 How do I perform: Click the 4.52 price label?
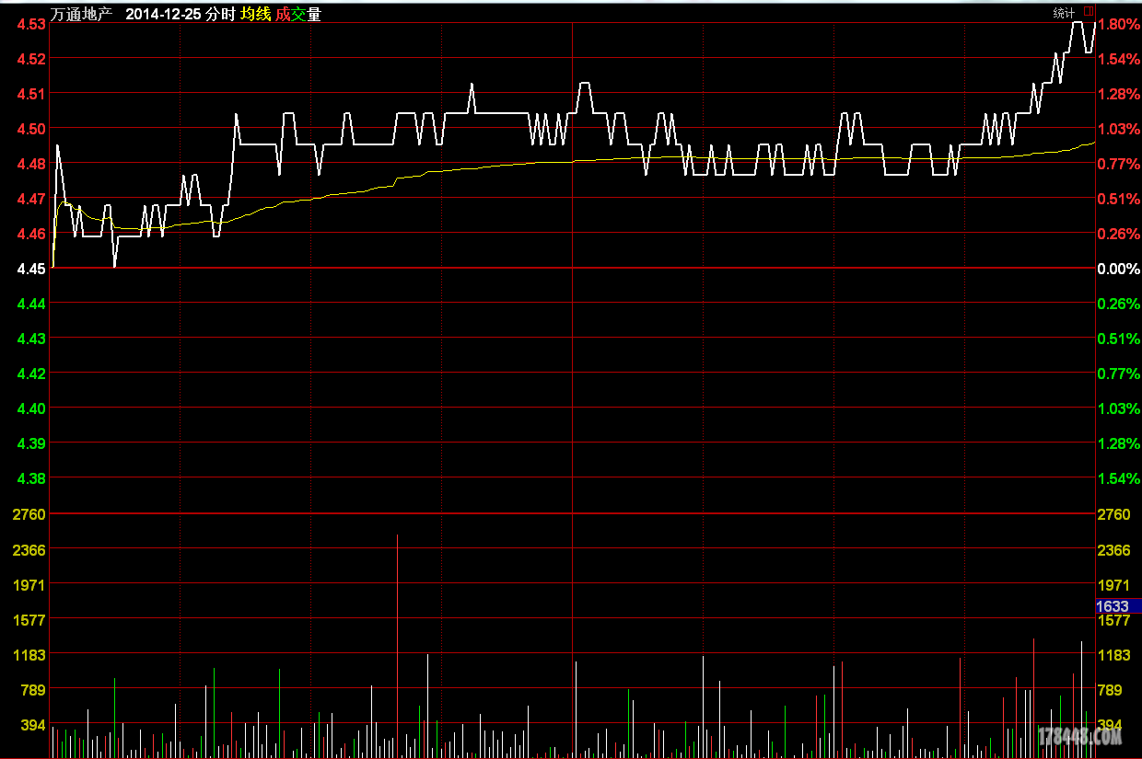(31, 59)
